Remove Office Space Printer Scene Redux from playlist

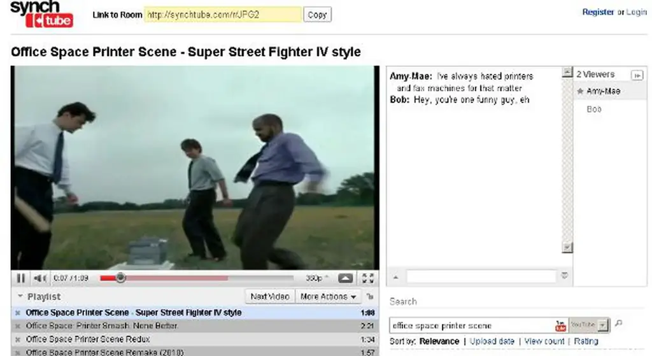point(17,339)
